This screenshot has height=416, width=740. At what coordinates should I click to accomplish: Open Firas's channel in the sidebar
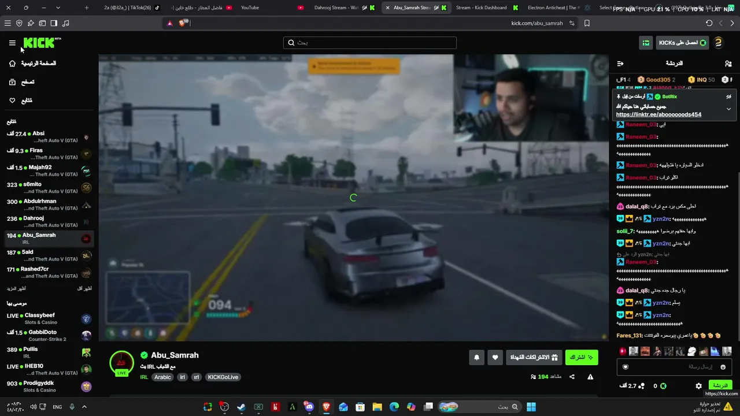coord(49,154)
